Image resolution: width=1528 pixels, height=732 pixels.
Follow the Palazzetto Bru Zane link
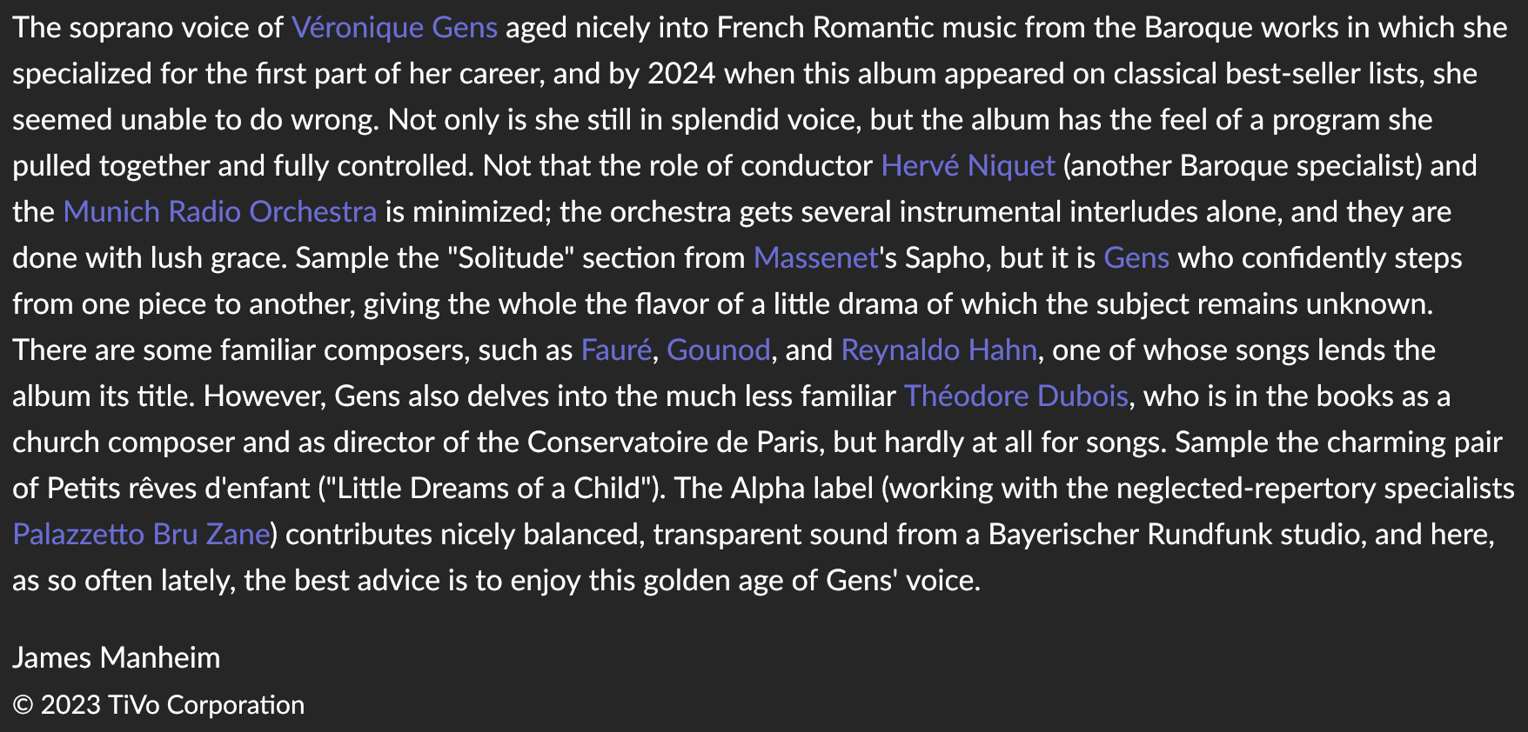pos(142,535)
